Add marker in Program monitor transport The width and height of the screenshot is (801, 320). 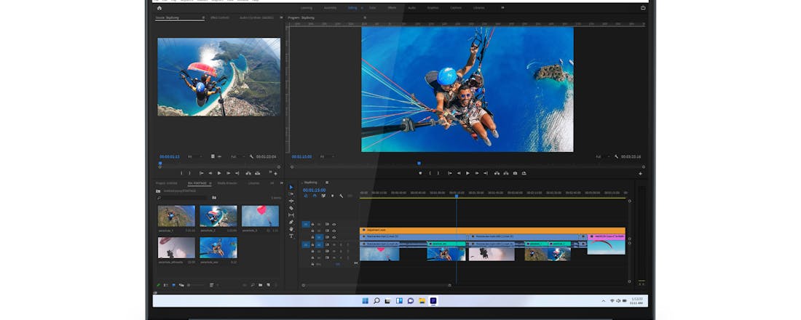(420, 173)
